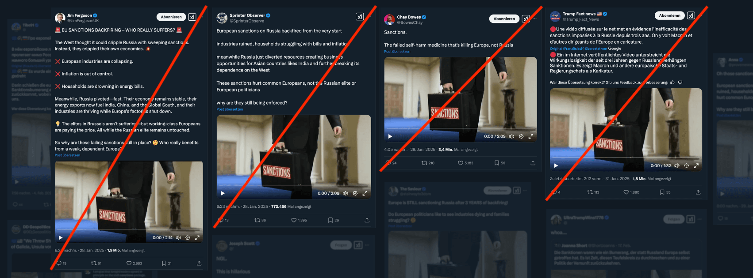Open Sprinter Observer's profile avatar
This screenshot has width=753, height=278.
[222, 18]
